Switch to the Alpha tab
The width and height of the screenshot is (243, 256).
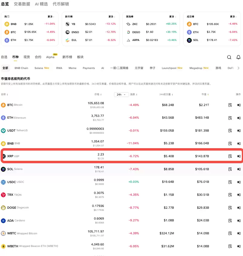tap(50, 57)
